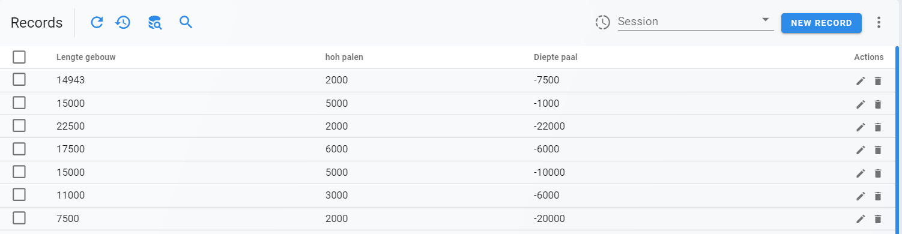Edit the record with Lengte gebouw 14943
The width and height of the screenshot is (902, 234).
861,81
